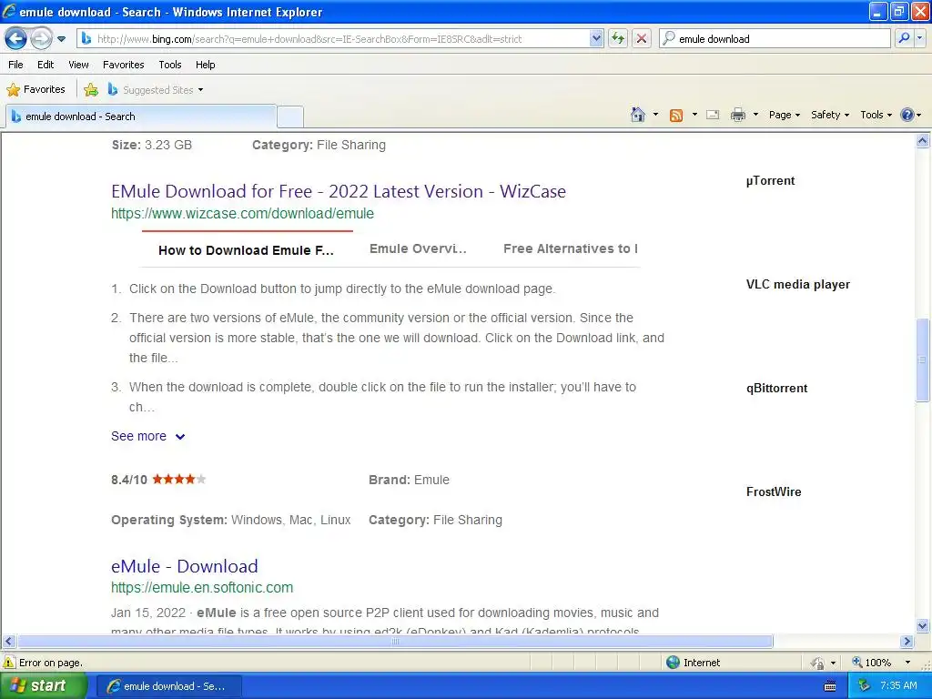
Task: Open the Safety command bar menu
Action: point(830,115)
